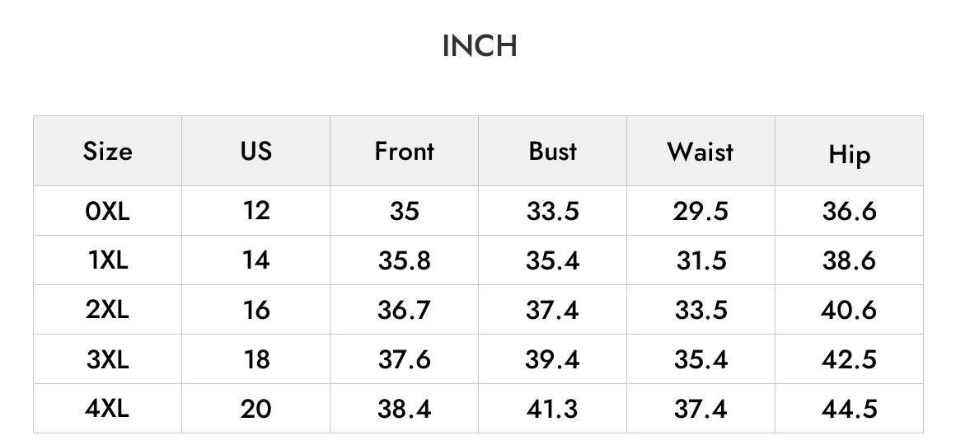Click the Bust column header
Image resolution: width=956 pixels, height=445 pixels.
click(x=552, y=151)
